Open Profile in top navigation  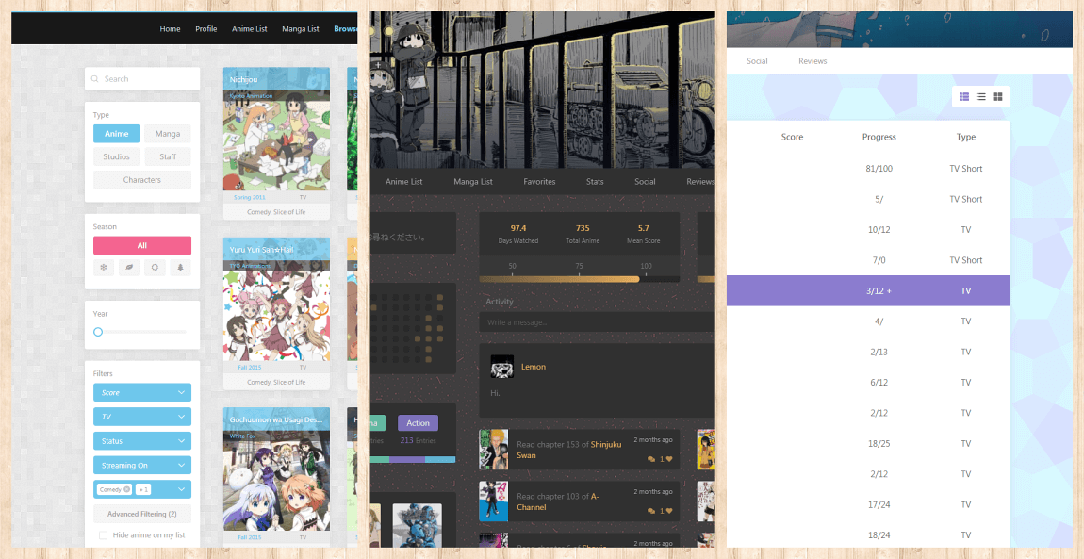(x=206, y=29)
